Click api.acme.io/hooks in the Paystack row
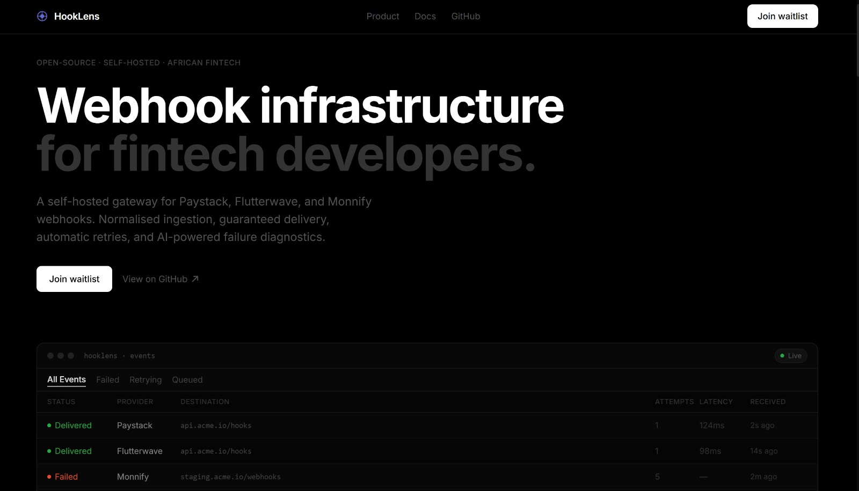This screenshot has height=491, width=859. tap(216, 426)
